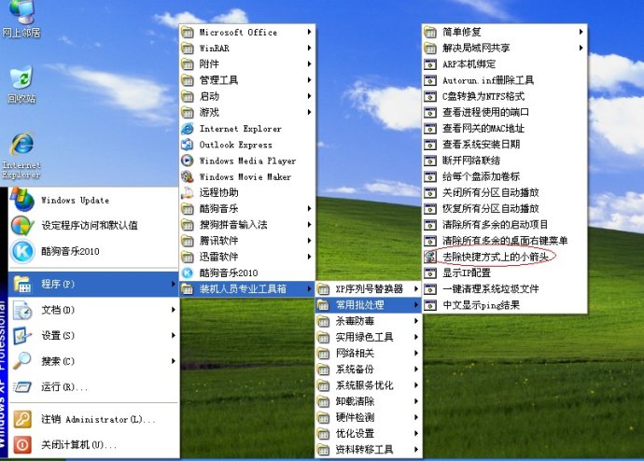The width and height of the screenshot is (644, 461).
Task: Open the 酷狗音乐 folder
Action: [x=247, y=208]
